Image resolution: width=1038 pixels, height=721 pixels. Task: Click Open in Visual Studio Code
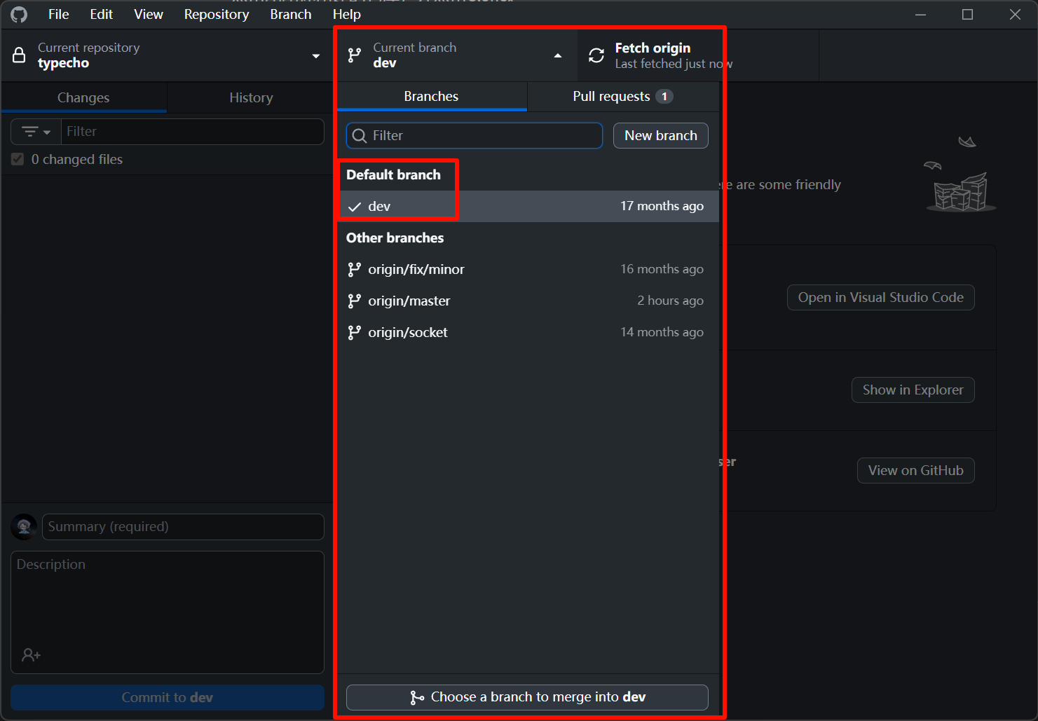pyautogui.click(x=880, y=298)
